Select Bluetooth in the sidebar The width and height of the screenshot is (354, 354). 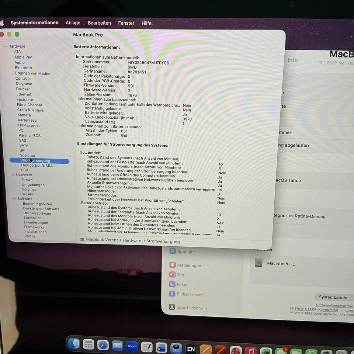click(23, 68)
